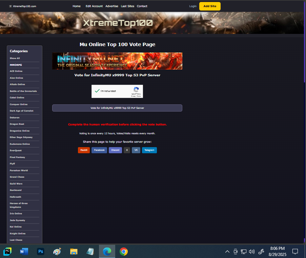Select the Show All category
The height and width of the screenshot is (258, 306).
point(15,58)
